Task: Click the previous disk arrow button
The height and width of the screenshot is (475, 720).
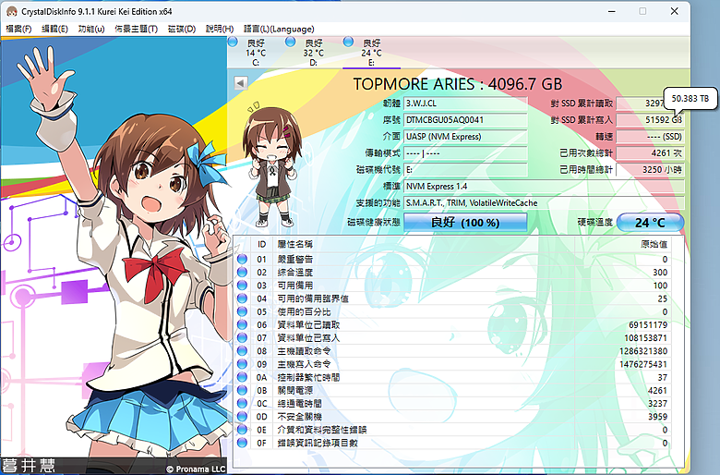Action: click(x=241, y=83)
